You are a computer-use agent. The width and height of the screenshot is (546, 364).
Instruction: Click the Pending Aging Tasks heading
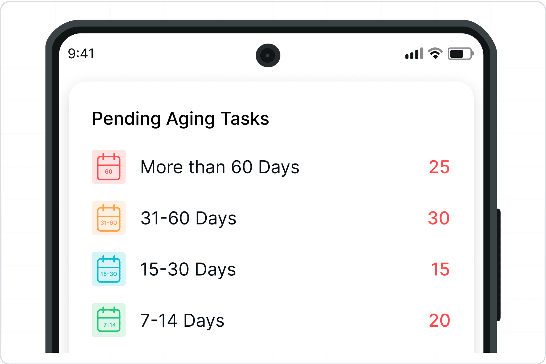click(x=181, y=119)
